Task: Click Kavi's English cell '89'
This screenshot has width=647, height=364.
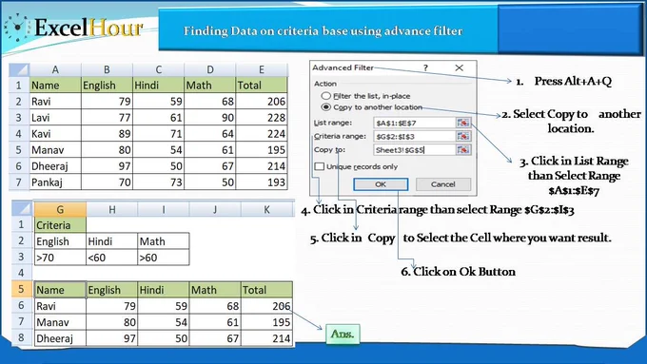Action: (107, 134)
